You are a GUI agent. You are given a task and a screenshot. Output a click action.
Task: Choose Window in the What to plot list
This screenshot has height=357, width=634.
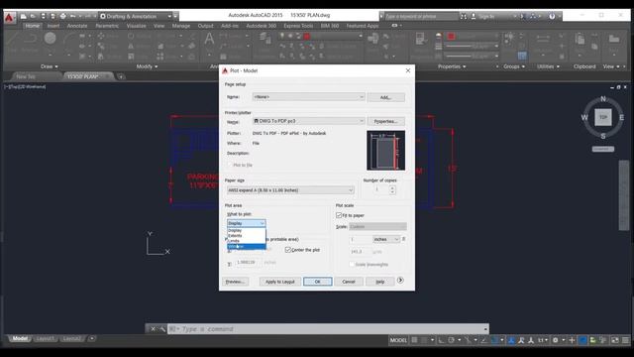tap(247, 247)
